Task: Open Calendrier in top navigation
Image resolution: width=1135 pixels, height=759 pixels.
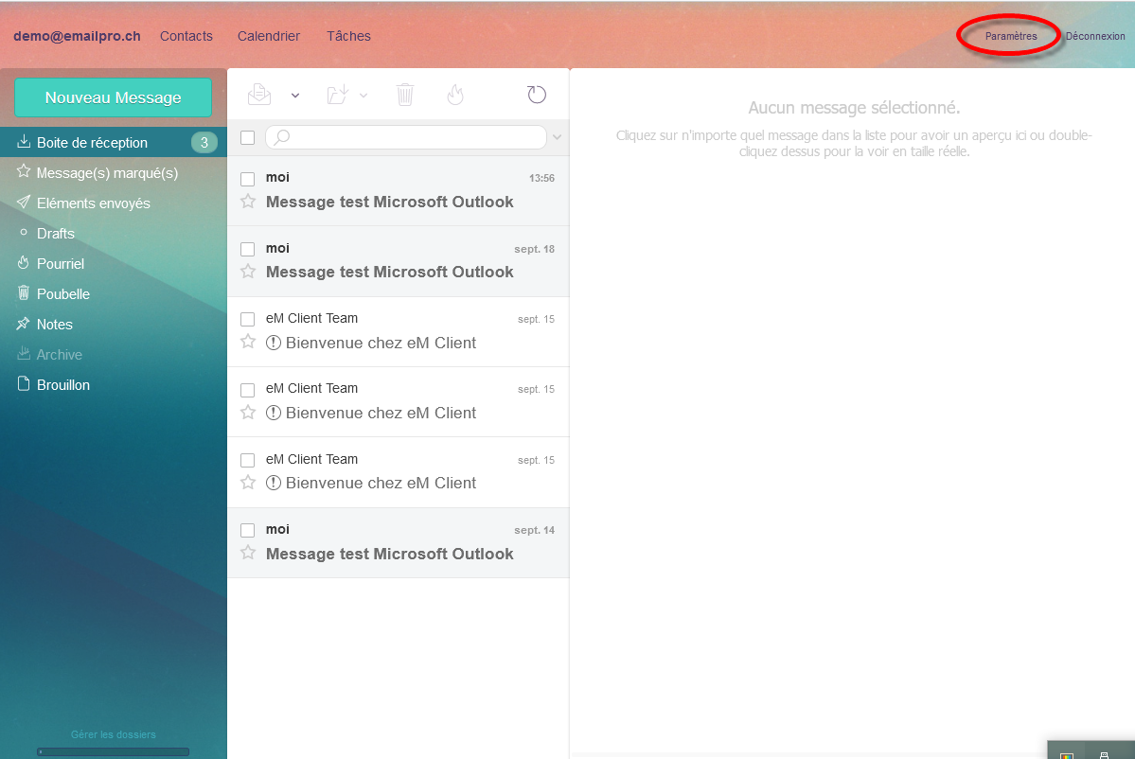Action: point(269,36)
